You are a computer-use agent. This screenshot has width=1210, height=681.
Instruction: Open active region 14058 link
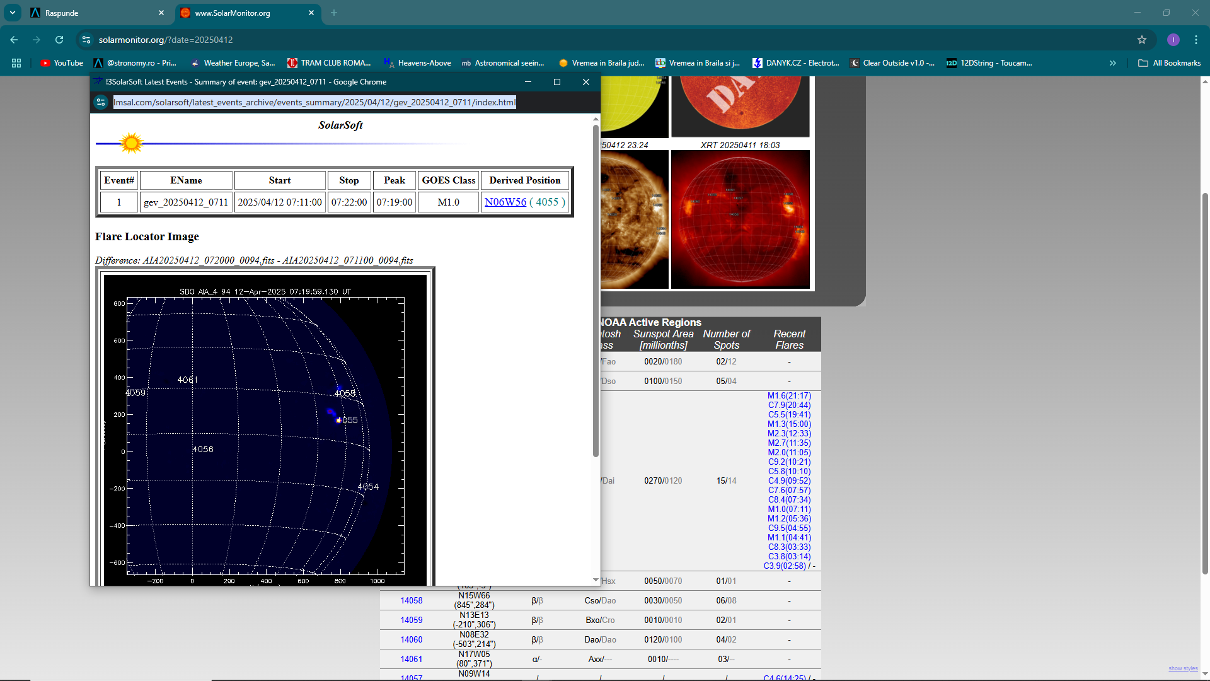pyautogui.click(x=412, y=601)
